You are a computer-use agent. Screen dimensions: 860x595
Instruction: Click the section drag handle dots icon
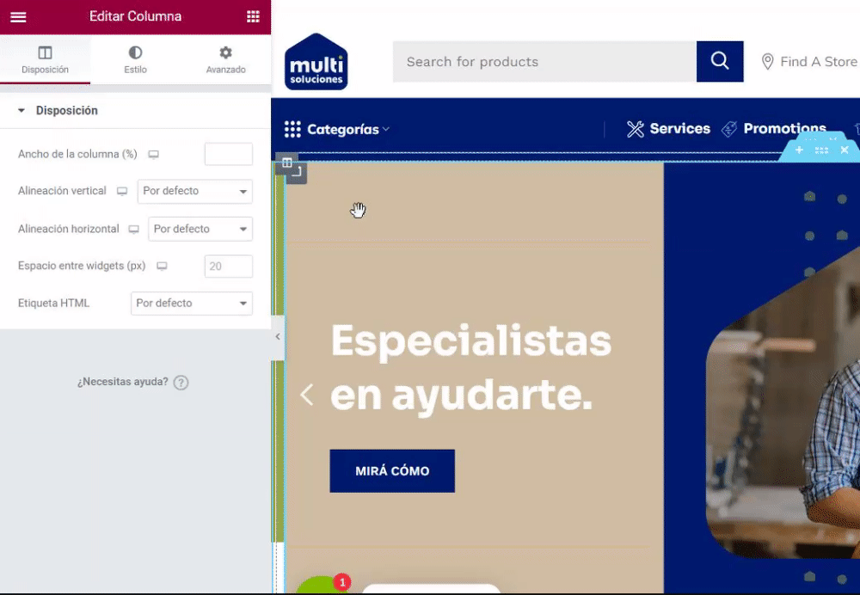coord(821,150)
